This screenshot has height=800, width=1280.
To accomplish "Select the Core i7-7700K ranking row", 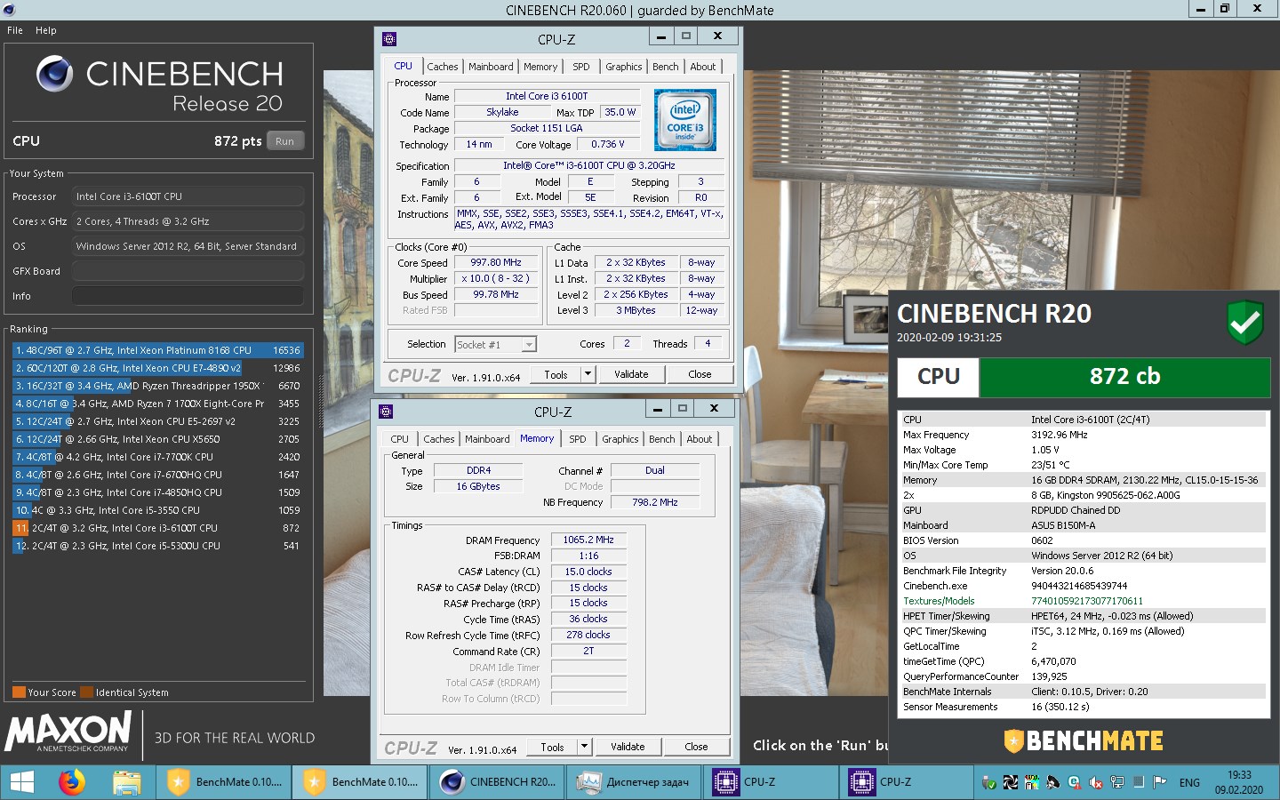I will (157, 457).
